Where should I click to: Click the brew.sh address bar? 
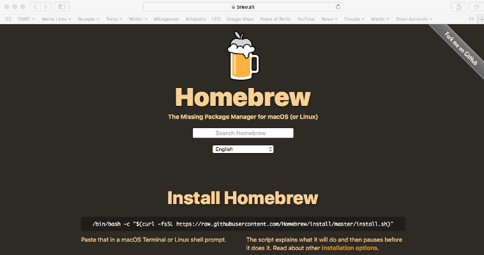point(243,6)
